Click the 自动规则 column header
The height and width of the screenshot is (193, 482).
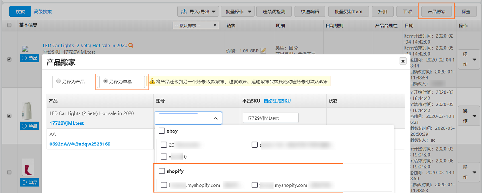pos(334,25)
